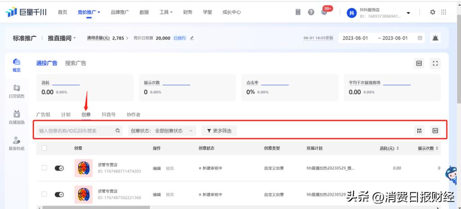
Task: Switch to 抖音号 tab
Action: pyautogui.click(x=109, y=115)
